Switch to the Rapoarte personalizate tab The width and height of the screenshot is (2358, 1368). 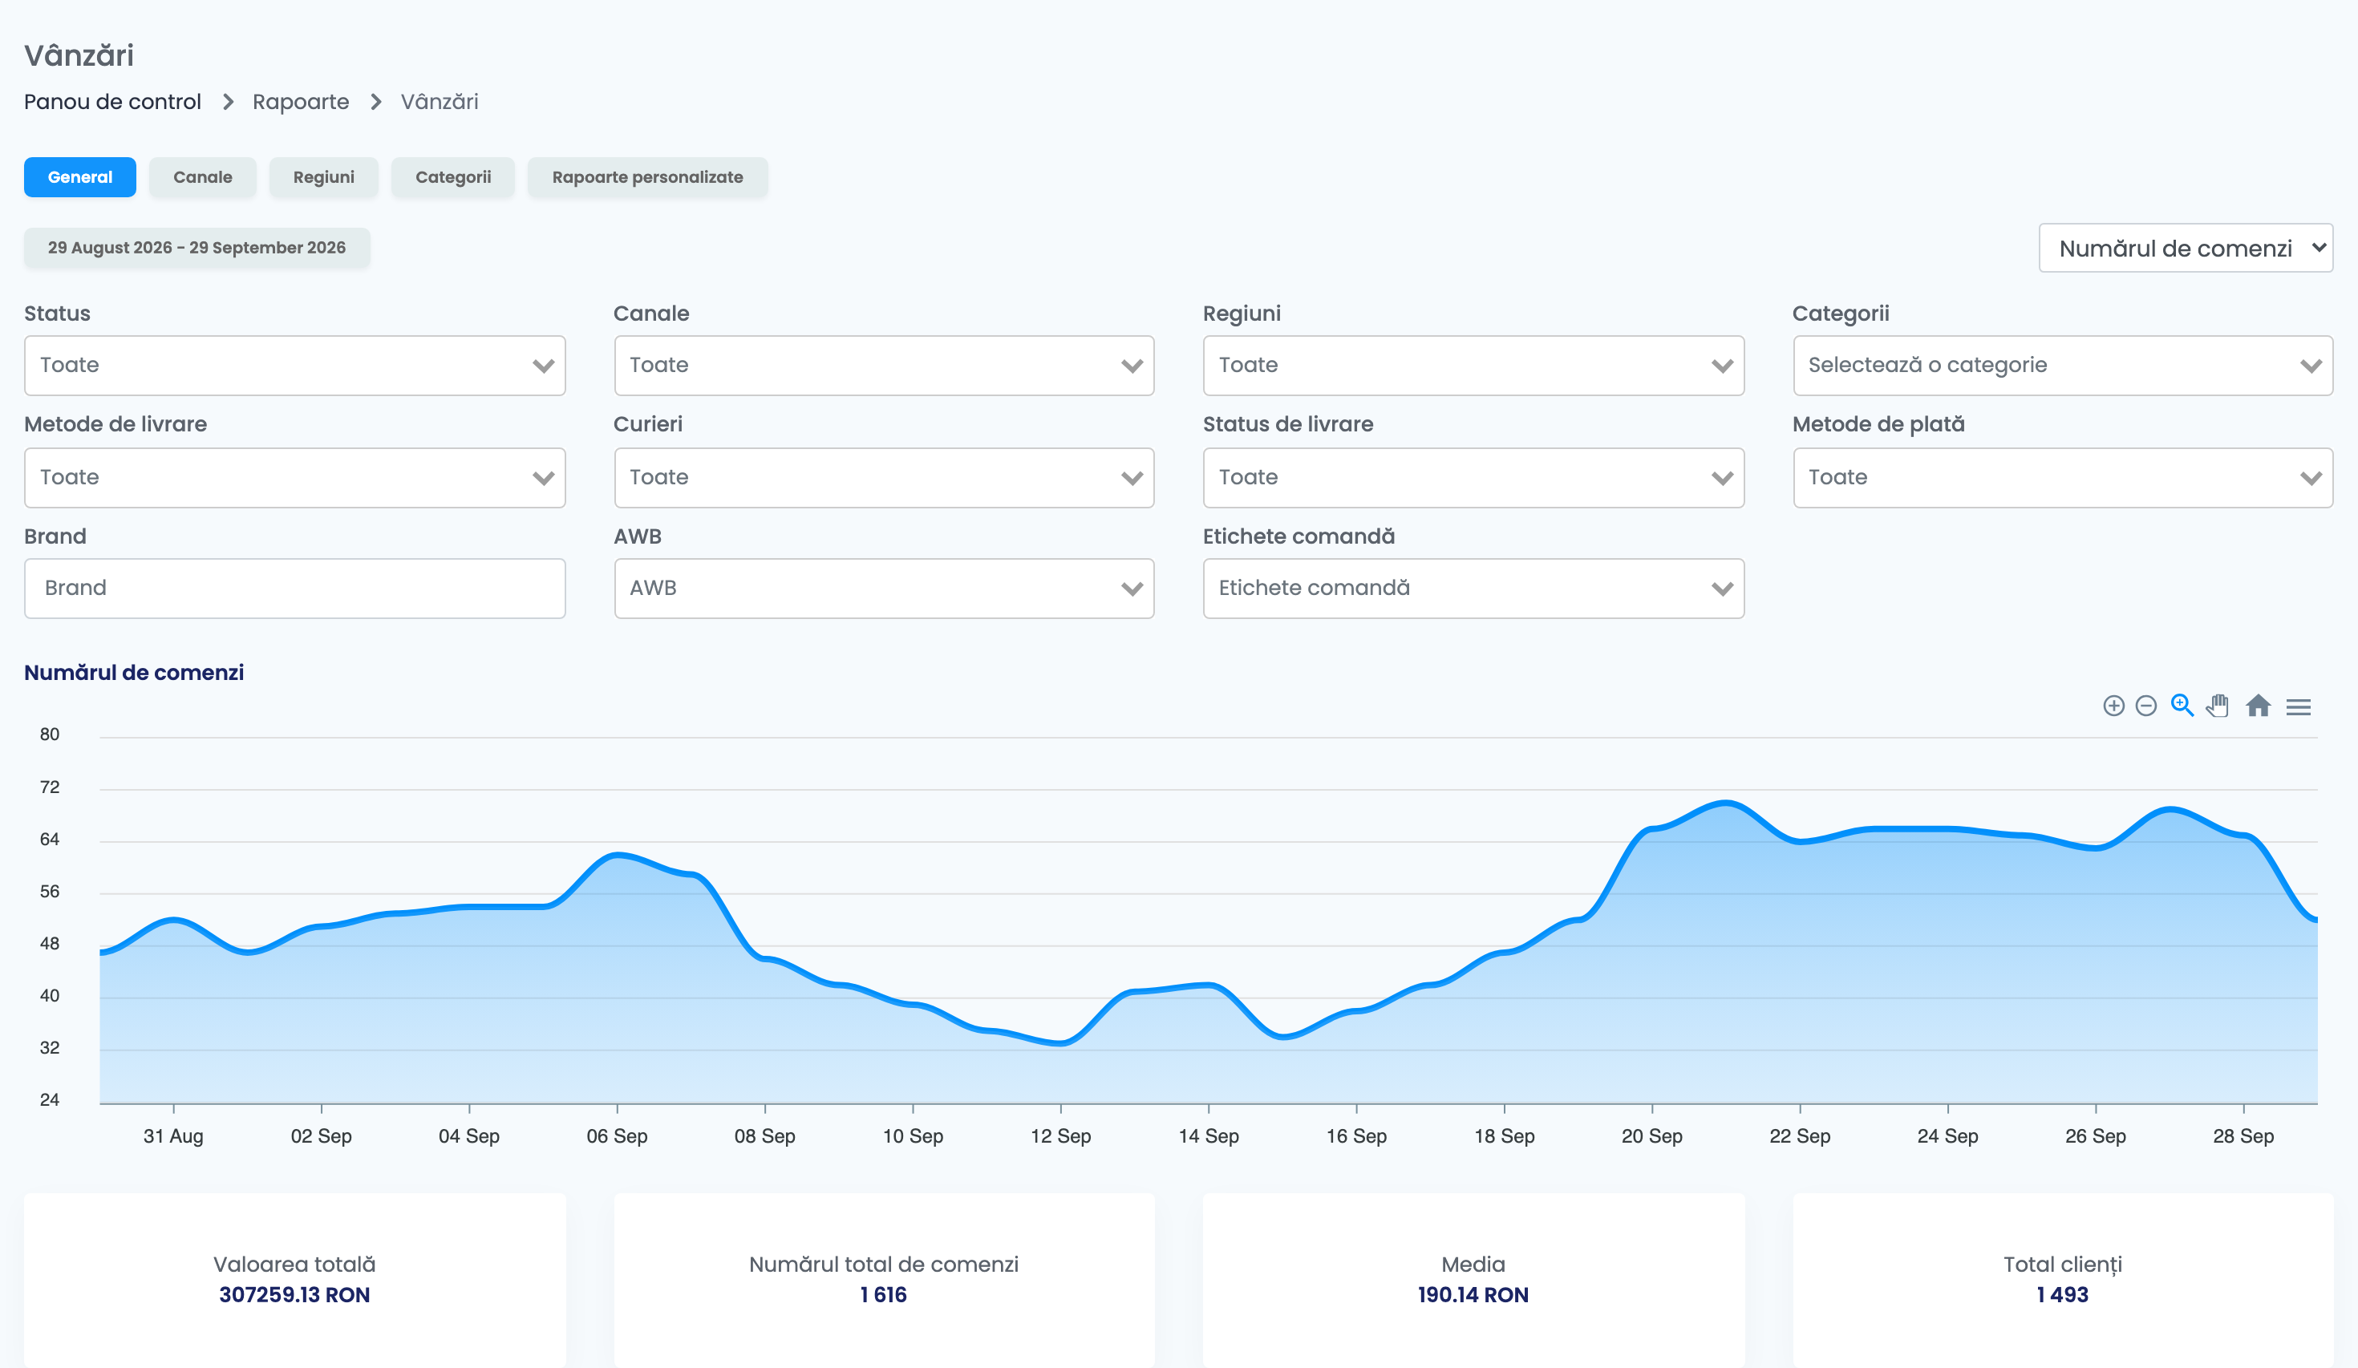(x=647, y=177)
